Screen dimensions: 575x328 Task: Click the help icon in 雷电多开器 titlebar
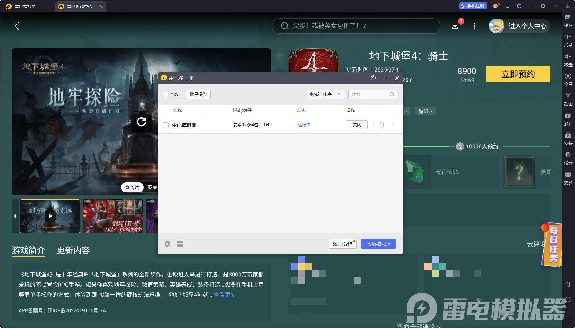[x=373, y=78]
